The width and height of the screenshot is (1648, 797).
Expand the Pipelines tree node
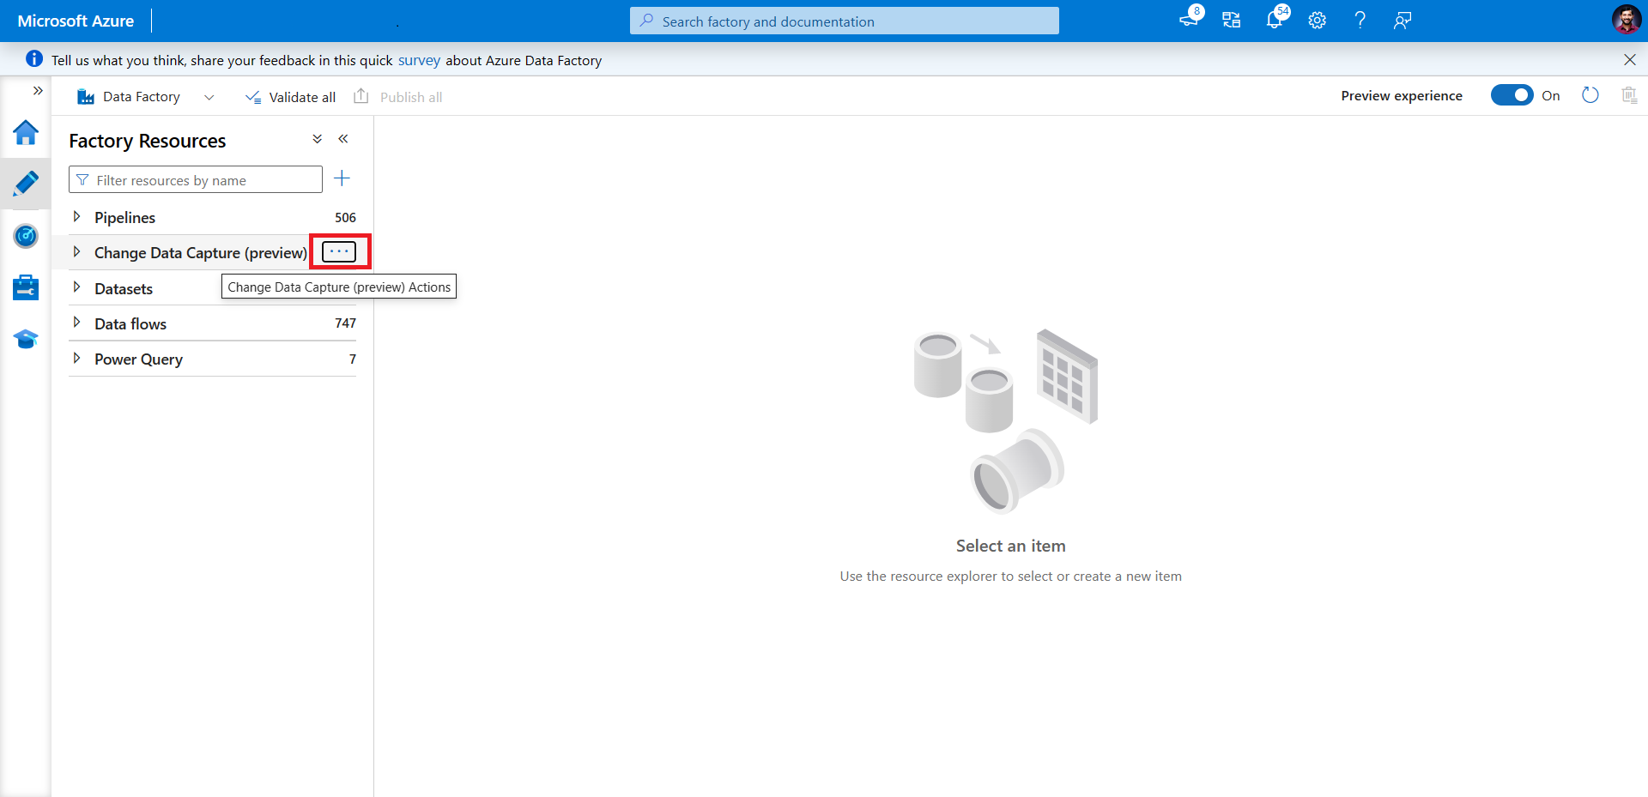76,217
